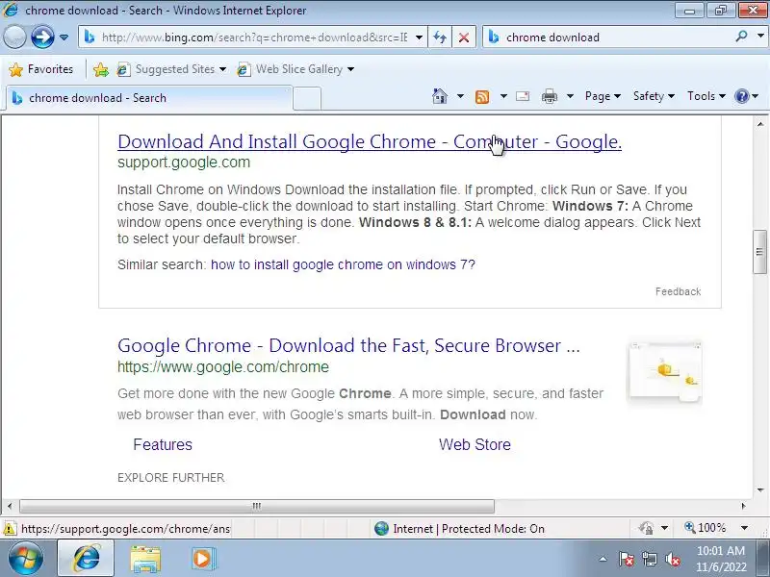
Task: Click the 100% zoom level button
Action: (706, 528)
